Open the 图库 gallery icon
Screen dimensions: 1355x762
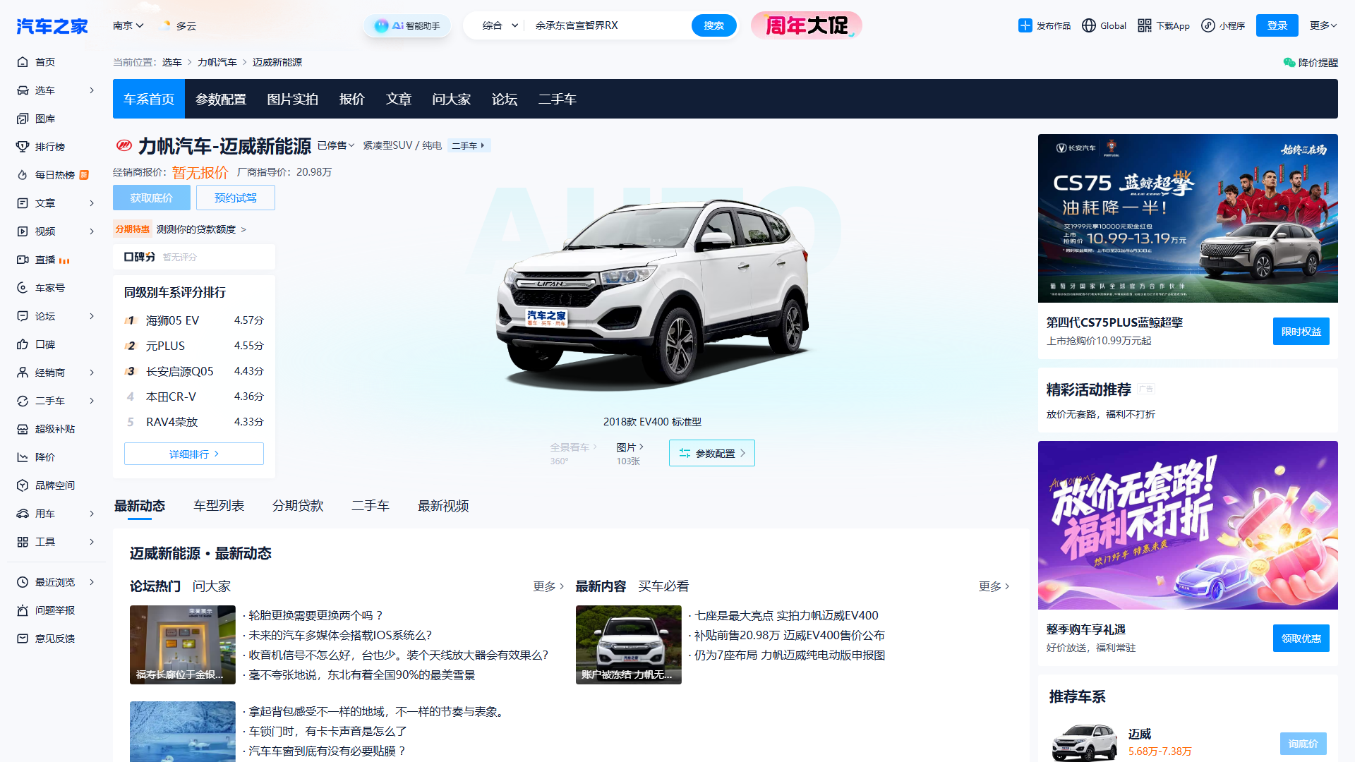[x=23, y=119]
